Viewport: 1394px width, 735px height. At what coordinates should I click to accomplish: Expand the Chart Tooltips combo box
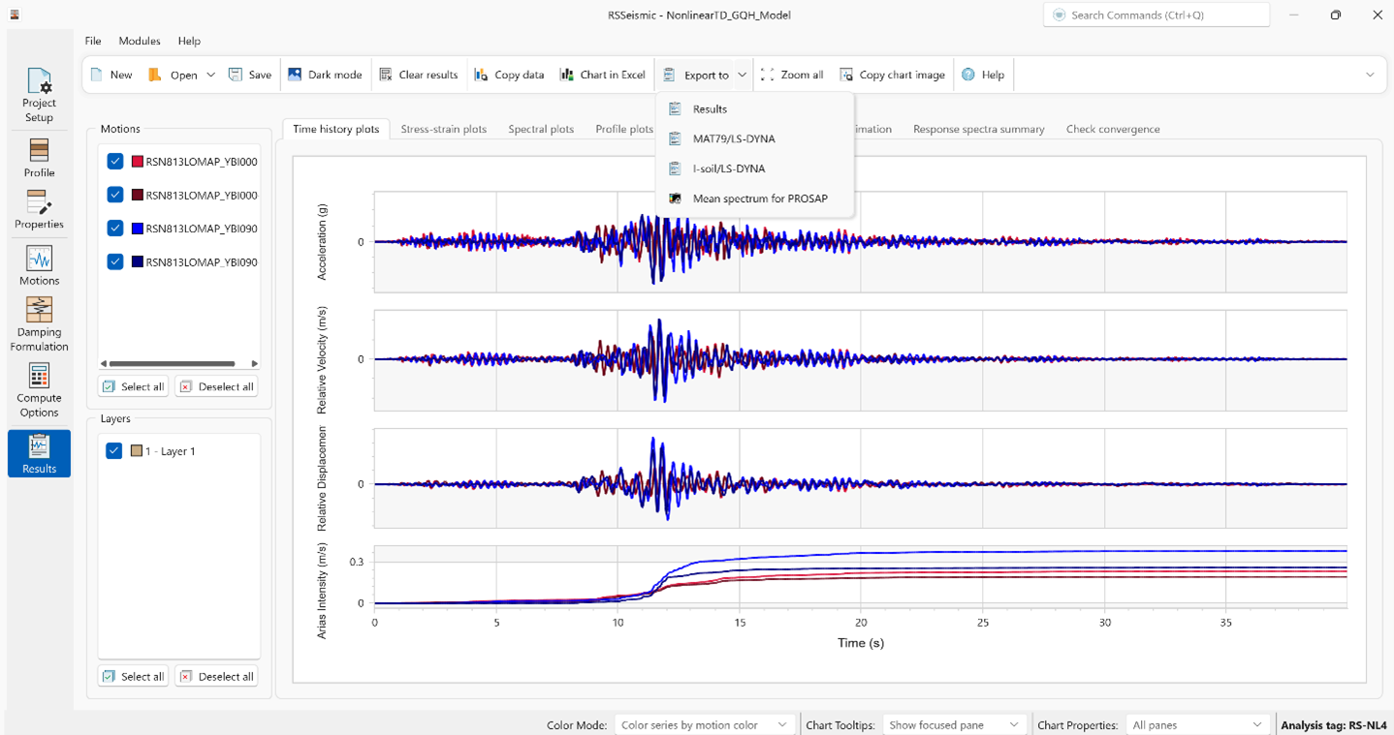[x=954, y=724]
